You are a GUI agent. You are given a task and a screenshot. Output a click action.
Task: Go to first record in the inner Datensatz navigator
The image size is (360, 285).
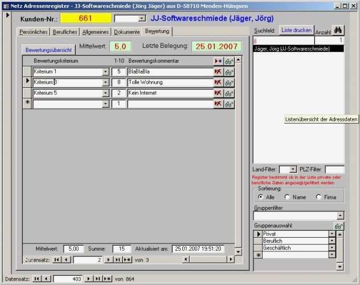(x=56, y=260)
